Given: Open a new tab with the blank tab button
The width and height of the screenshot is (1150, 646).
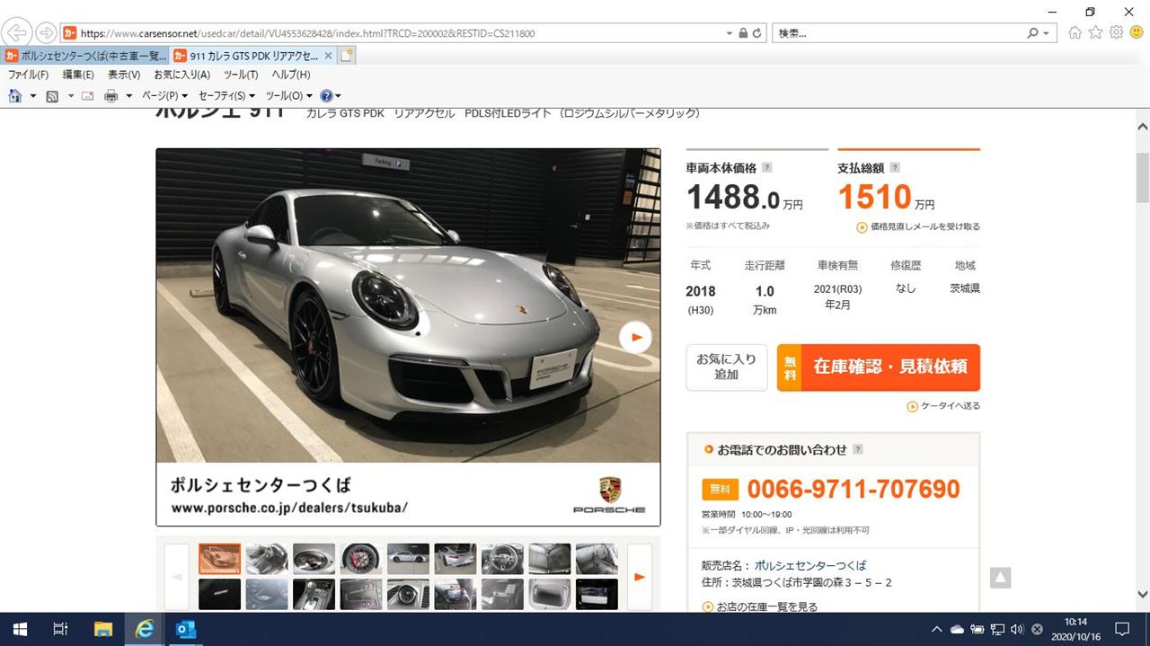Looking at the screenshot, I should click(347, 56).
